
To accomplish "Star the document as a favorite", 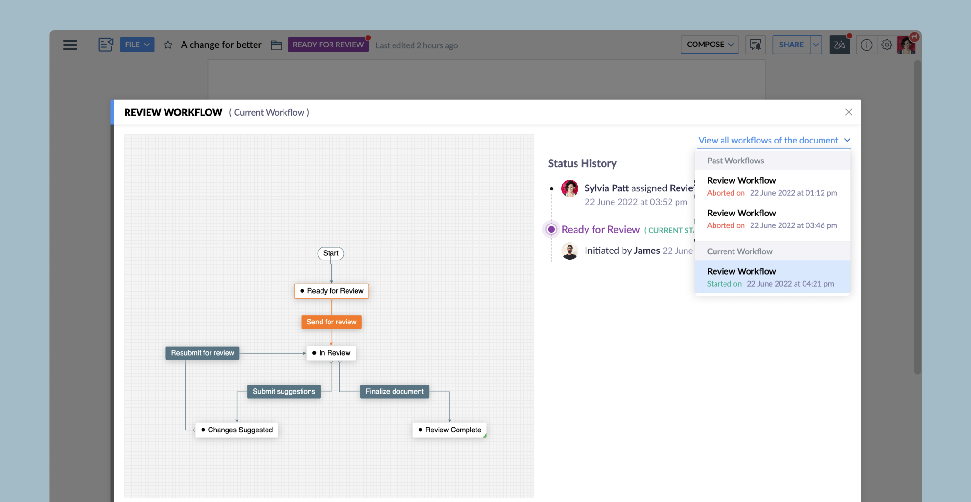I will [168, 45].
